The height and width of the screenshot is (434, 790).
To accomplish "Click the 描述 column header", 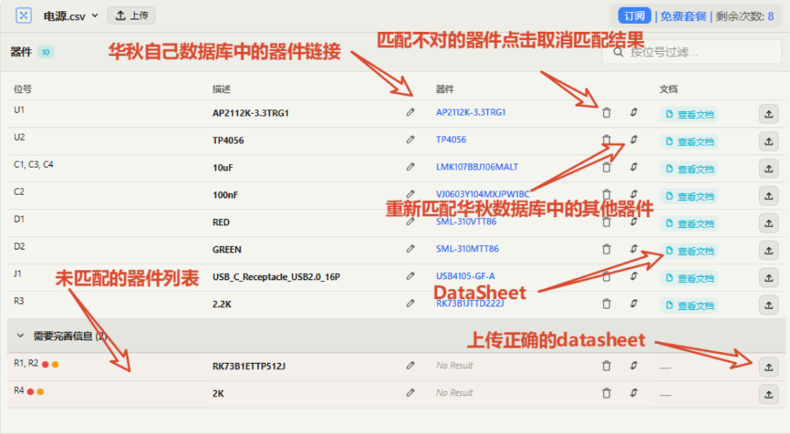I will point(221,88).
